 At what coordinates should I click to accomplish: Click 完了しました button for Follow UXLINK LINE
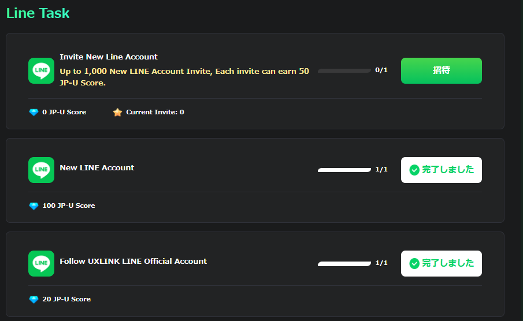click(441, 263)
